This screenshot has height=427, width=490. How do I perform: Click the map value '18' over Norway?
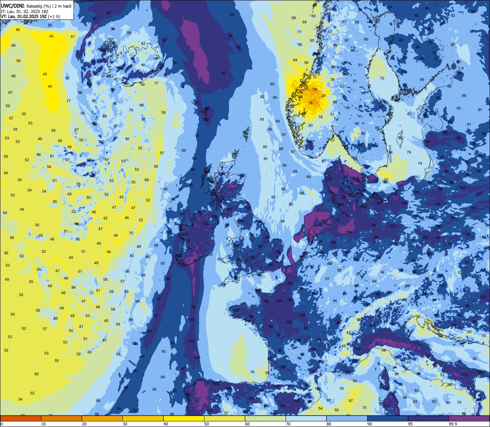coord(310,103)
